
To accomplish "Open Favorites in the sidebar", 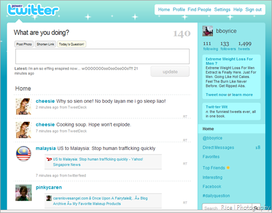I will click(211, 157).
